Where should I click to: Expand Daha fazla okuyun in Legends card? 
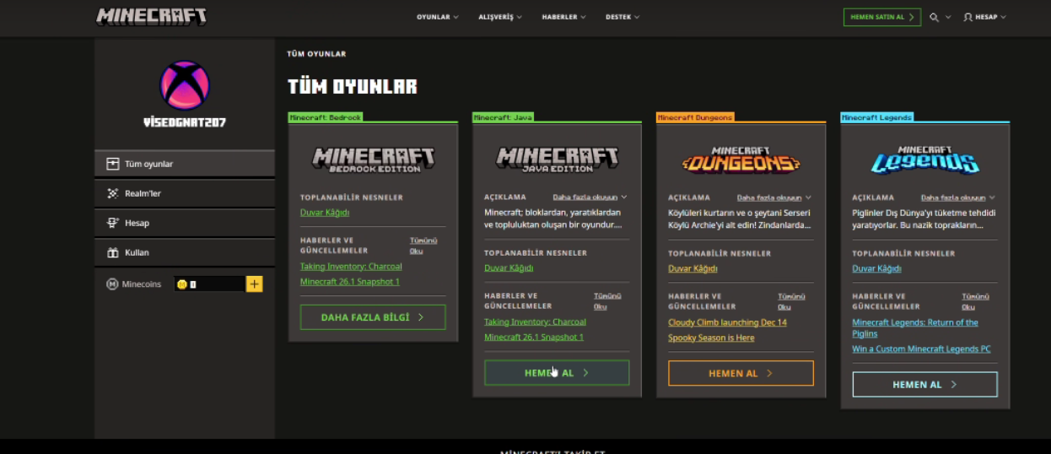tap(958, 197)
